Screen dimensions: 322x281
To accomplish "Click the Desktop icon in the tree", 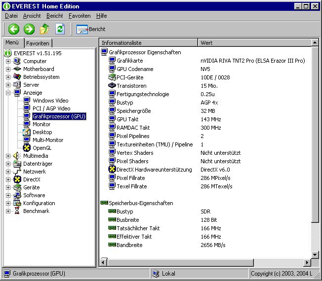I will 27,132.
